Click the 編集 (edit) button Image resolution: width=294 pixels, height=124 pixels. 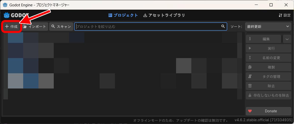263,39
